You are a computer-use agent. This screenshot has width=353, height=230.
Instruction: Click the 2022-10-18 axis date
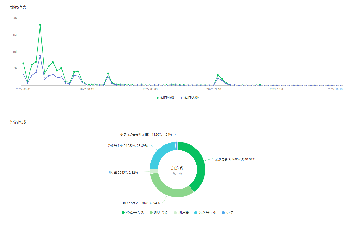(x=335, y=89)
